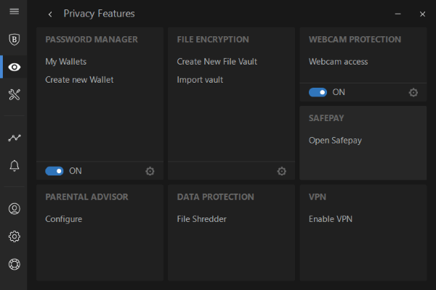Toggle the Webcam Protection switch off
The width and height of the screenshot is (436, 290).
318,92
